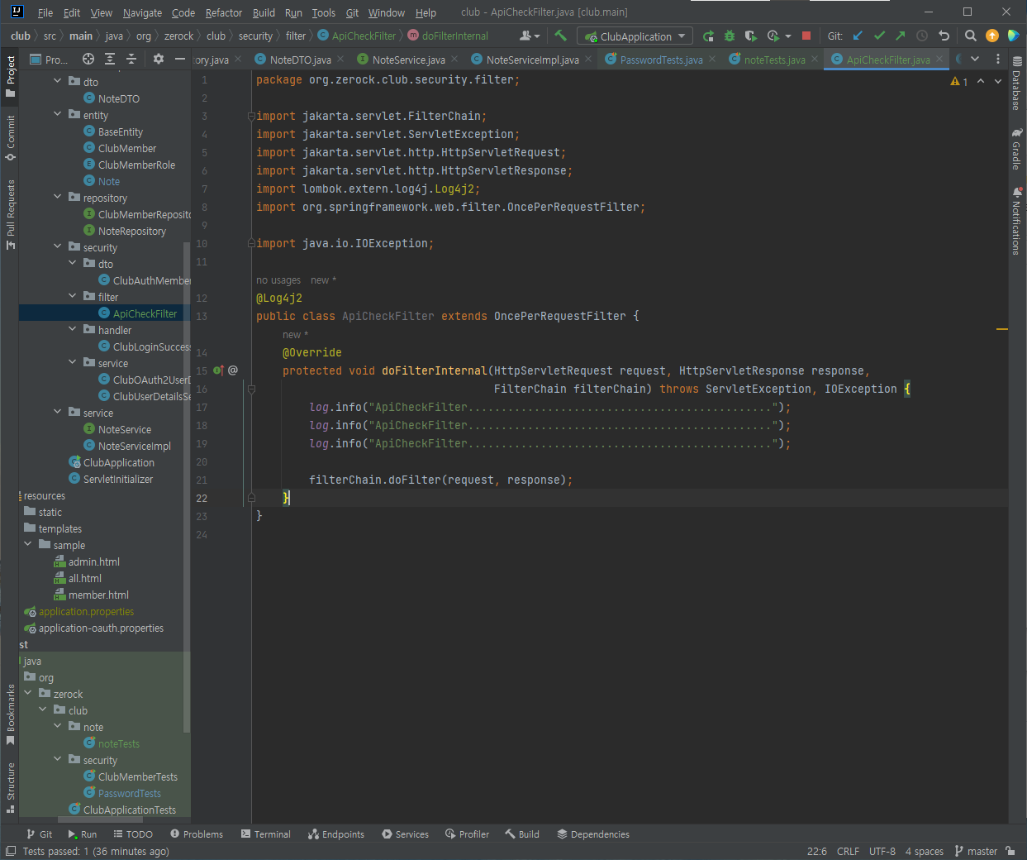Toggle read-only lock in status bar
This screenshot has width=1027, height=860.
click(1012, 851)
